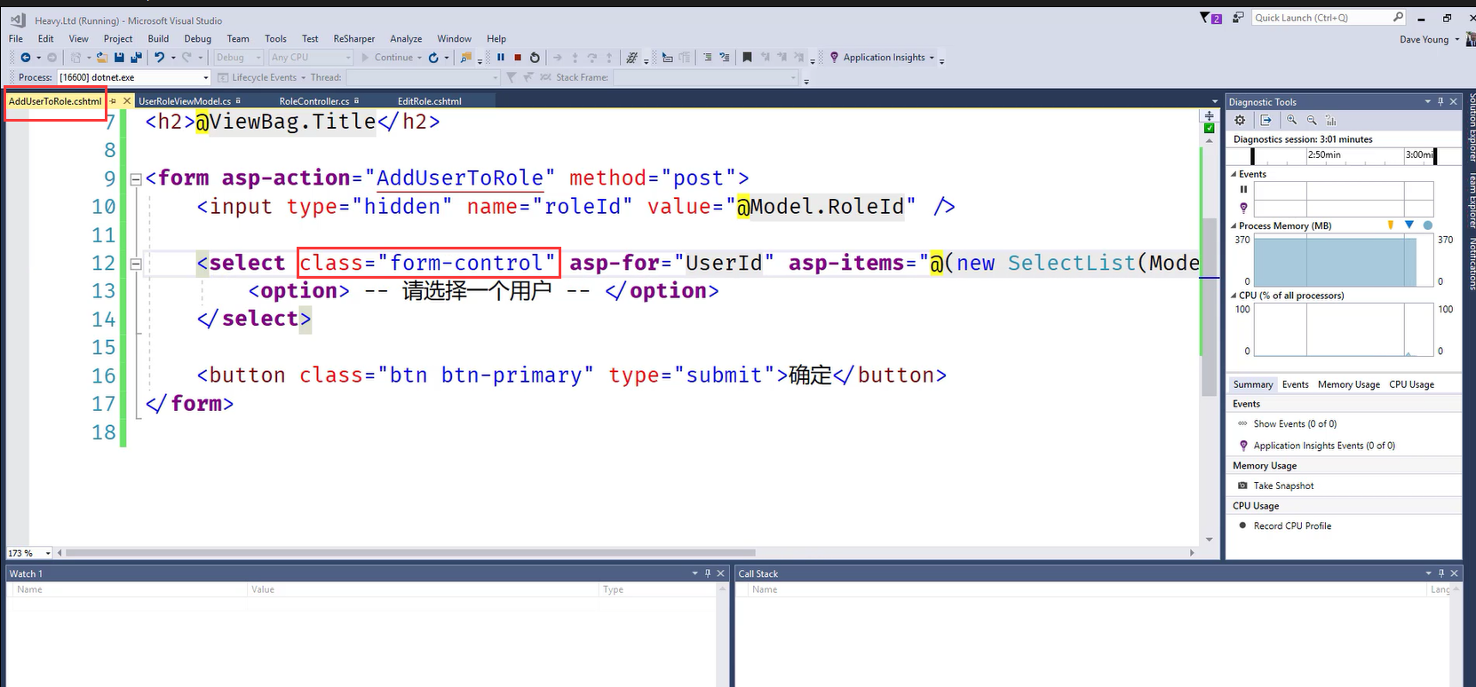1476x687 pixels.
Task: Zoom in on the diagnostics timeline
Action: point(1292,121)
